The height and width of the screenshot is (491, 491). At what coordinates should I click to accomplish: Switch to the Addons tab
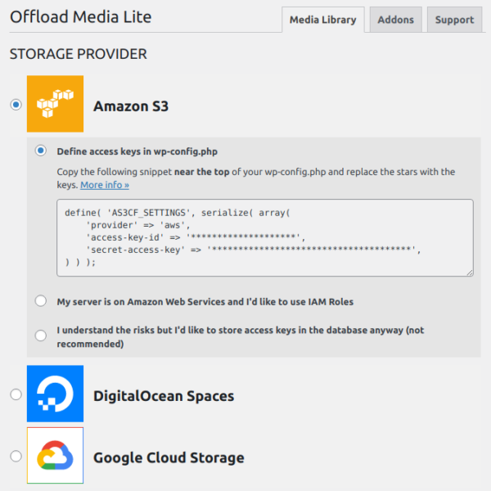pyautogui.click(x=395, y=20)
